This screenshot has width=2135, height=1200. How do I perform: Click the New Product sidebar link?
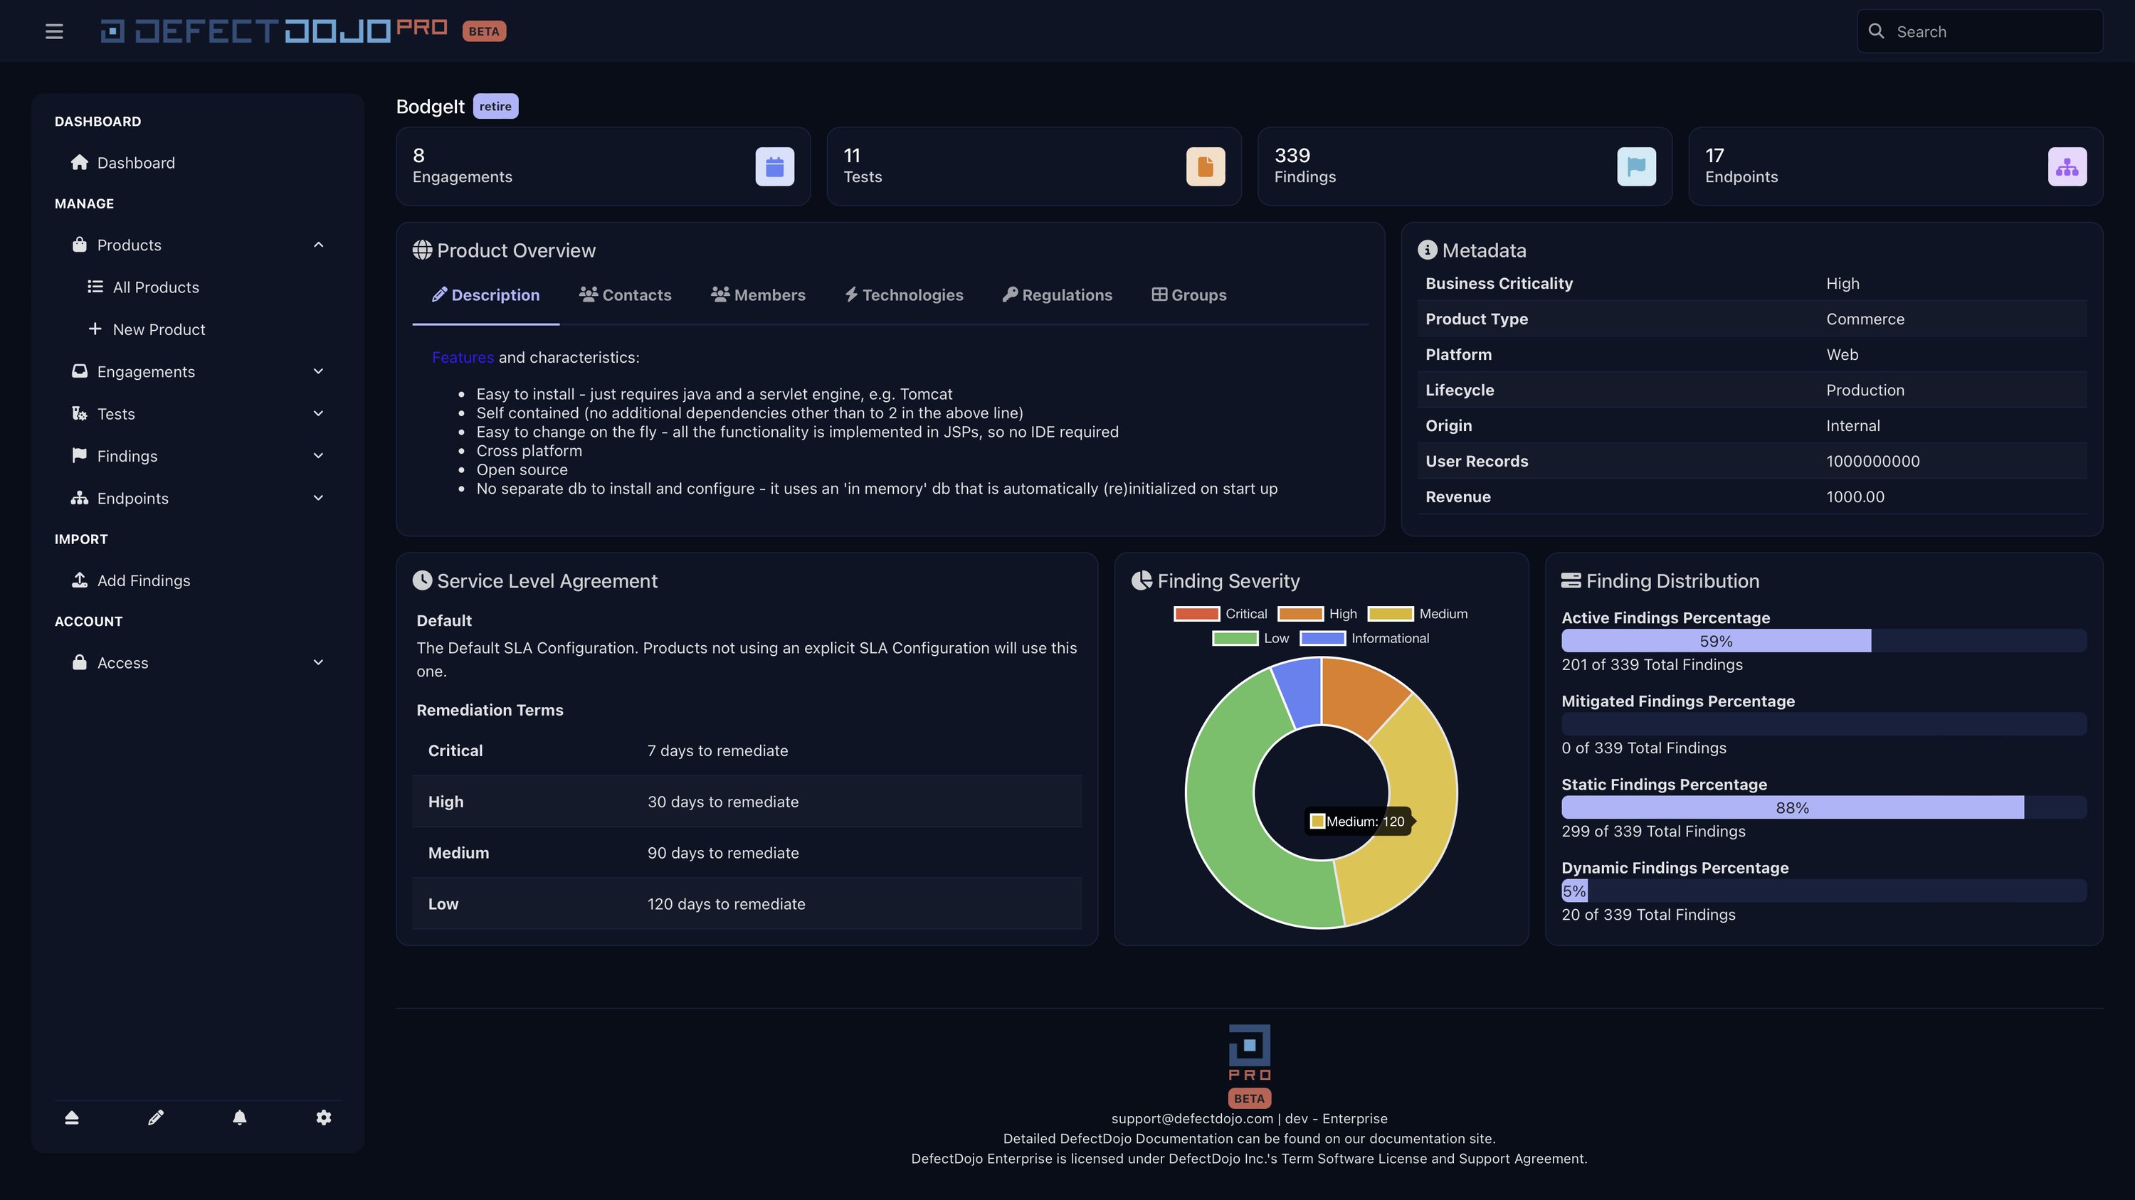point(158,329)
